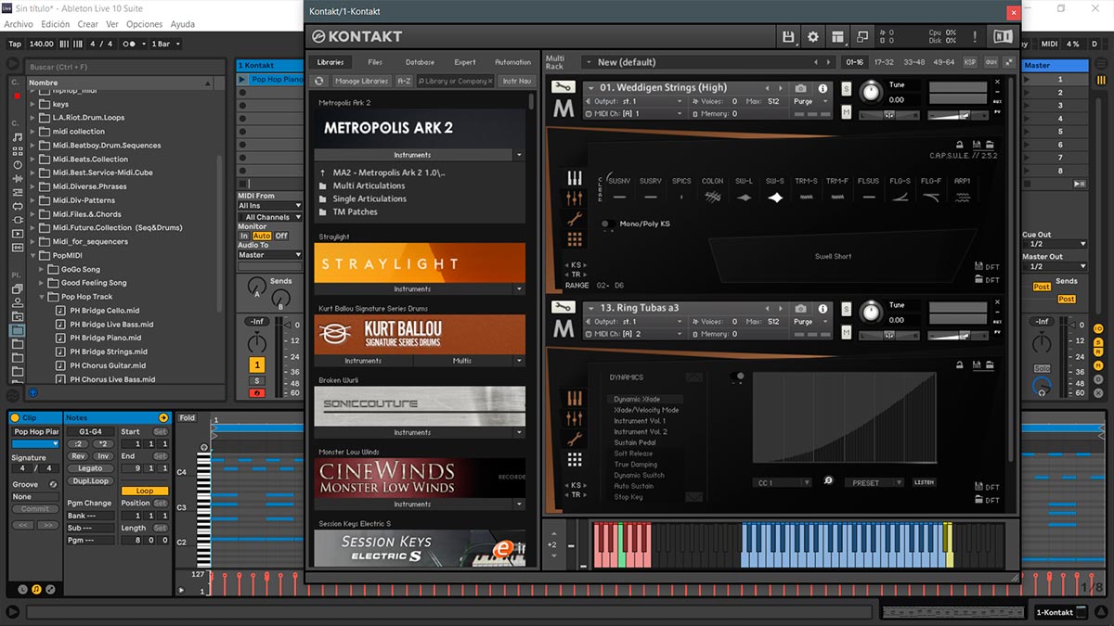
Task: Select PH Bridge Piano.mid in the Ableton browser
Action: (x=105, y=338)
